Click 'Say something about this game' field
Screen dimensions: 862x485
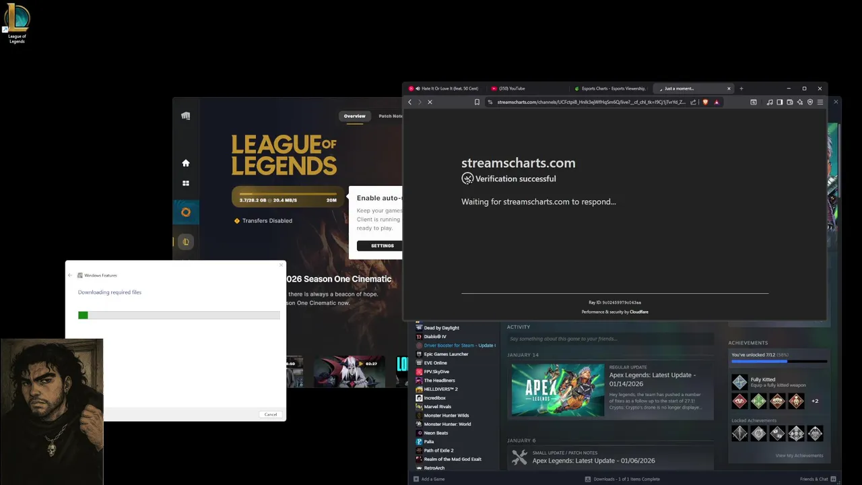click(x=610, y=339)
